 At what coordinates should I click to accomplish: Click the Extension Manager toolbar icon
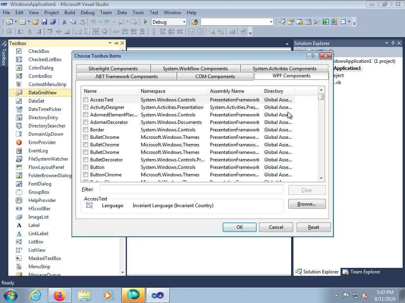pyautogui.click(x=334, y=22)
